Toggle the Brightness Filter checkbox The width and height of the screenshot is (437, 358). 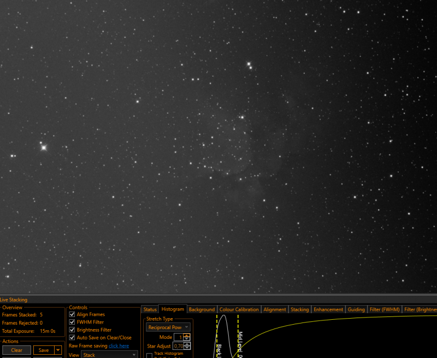72,330
